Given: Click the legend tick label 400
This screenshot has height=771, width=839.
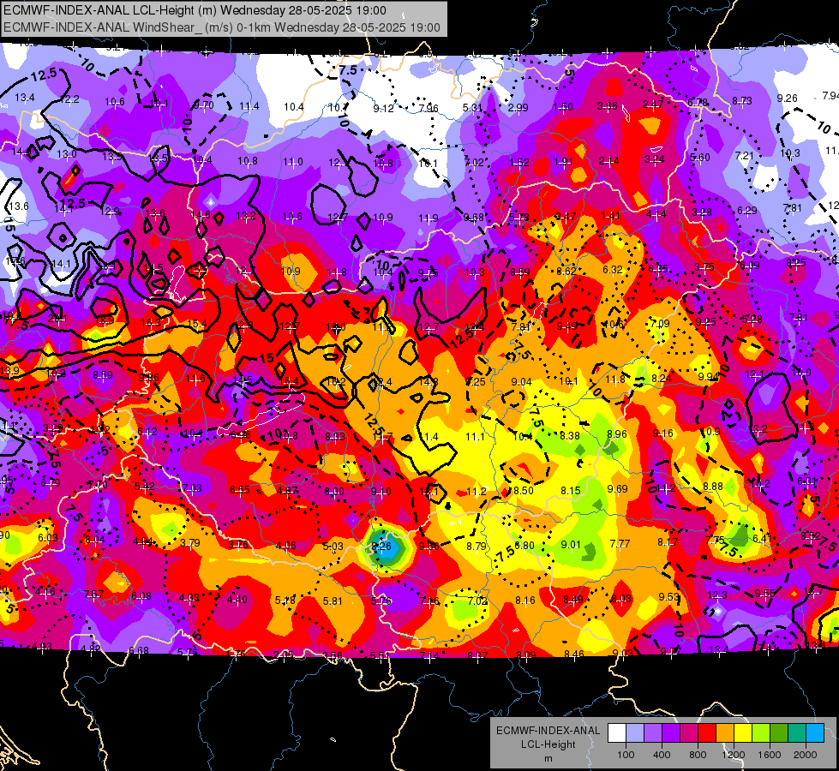Looking at the screenshot, I should tap(662, 755).
